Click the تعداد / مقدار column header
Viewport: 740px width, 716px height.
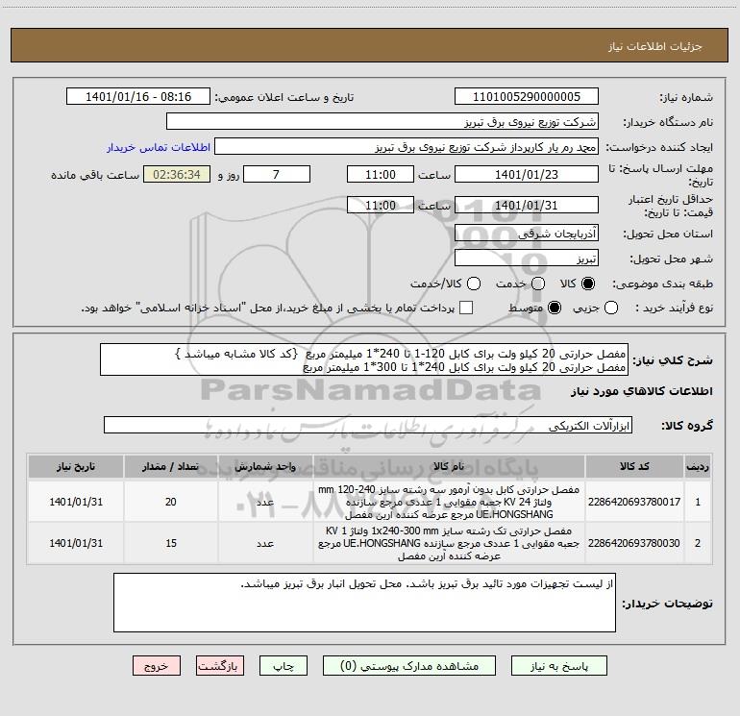pyautogui.click(x=171, y=467)
